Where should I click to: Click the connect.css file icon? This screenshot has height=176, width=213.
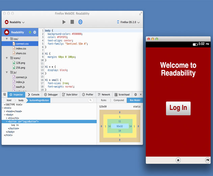14,43
